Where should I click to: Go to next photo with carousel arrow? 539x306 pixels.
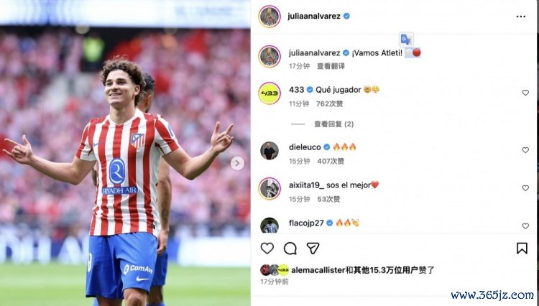point(237,163)
